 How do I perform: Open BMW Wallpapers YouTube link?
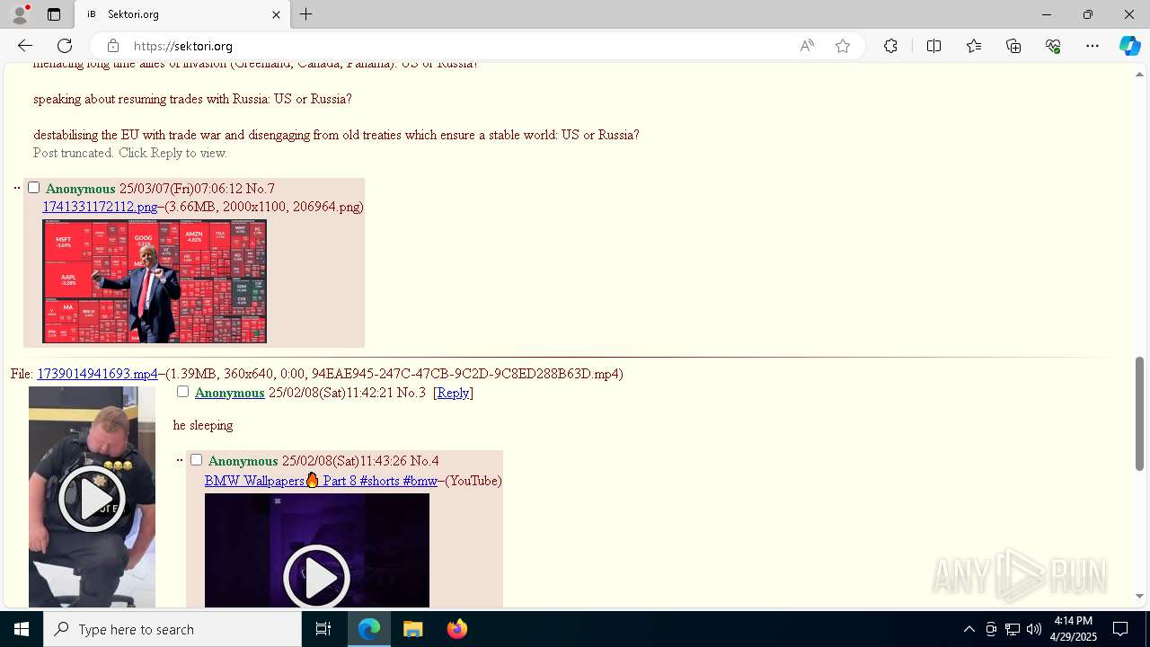coord(321,481)
